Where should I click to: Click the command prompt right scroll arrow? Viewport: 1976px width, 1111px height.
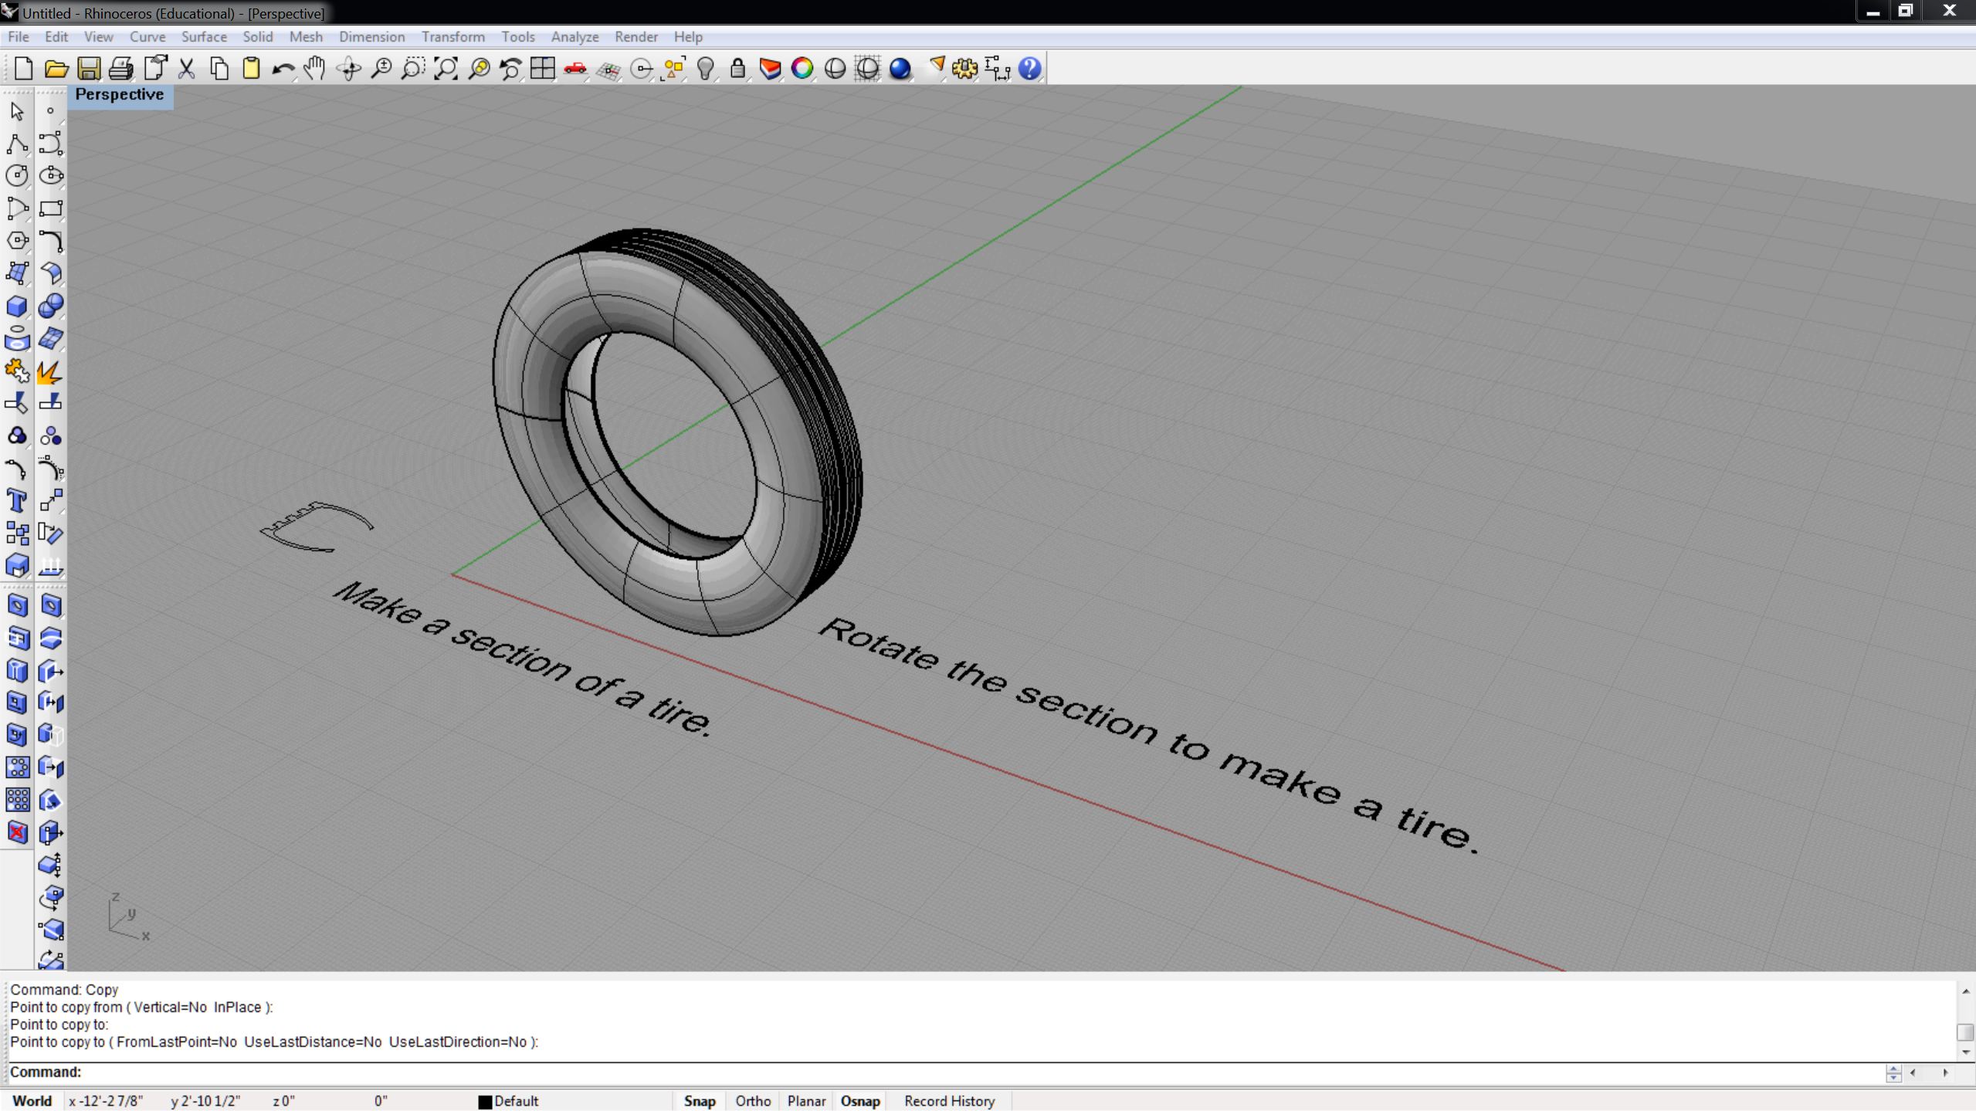pos(1946,1072)
